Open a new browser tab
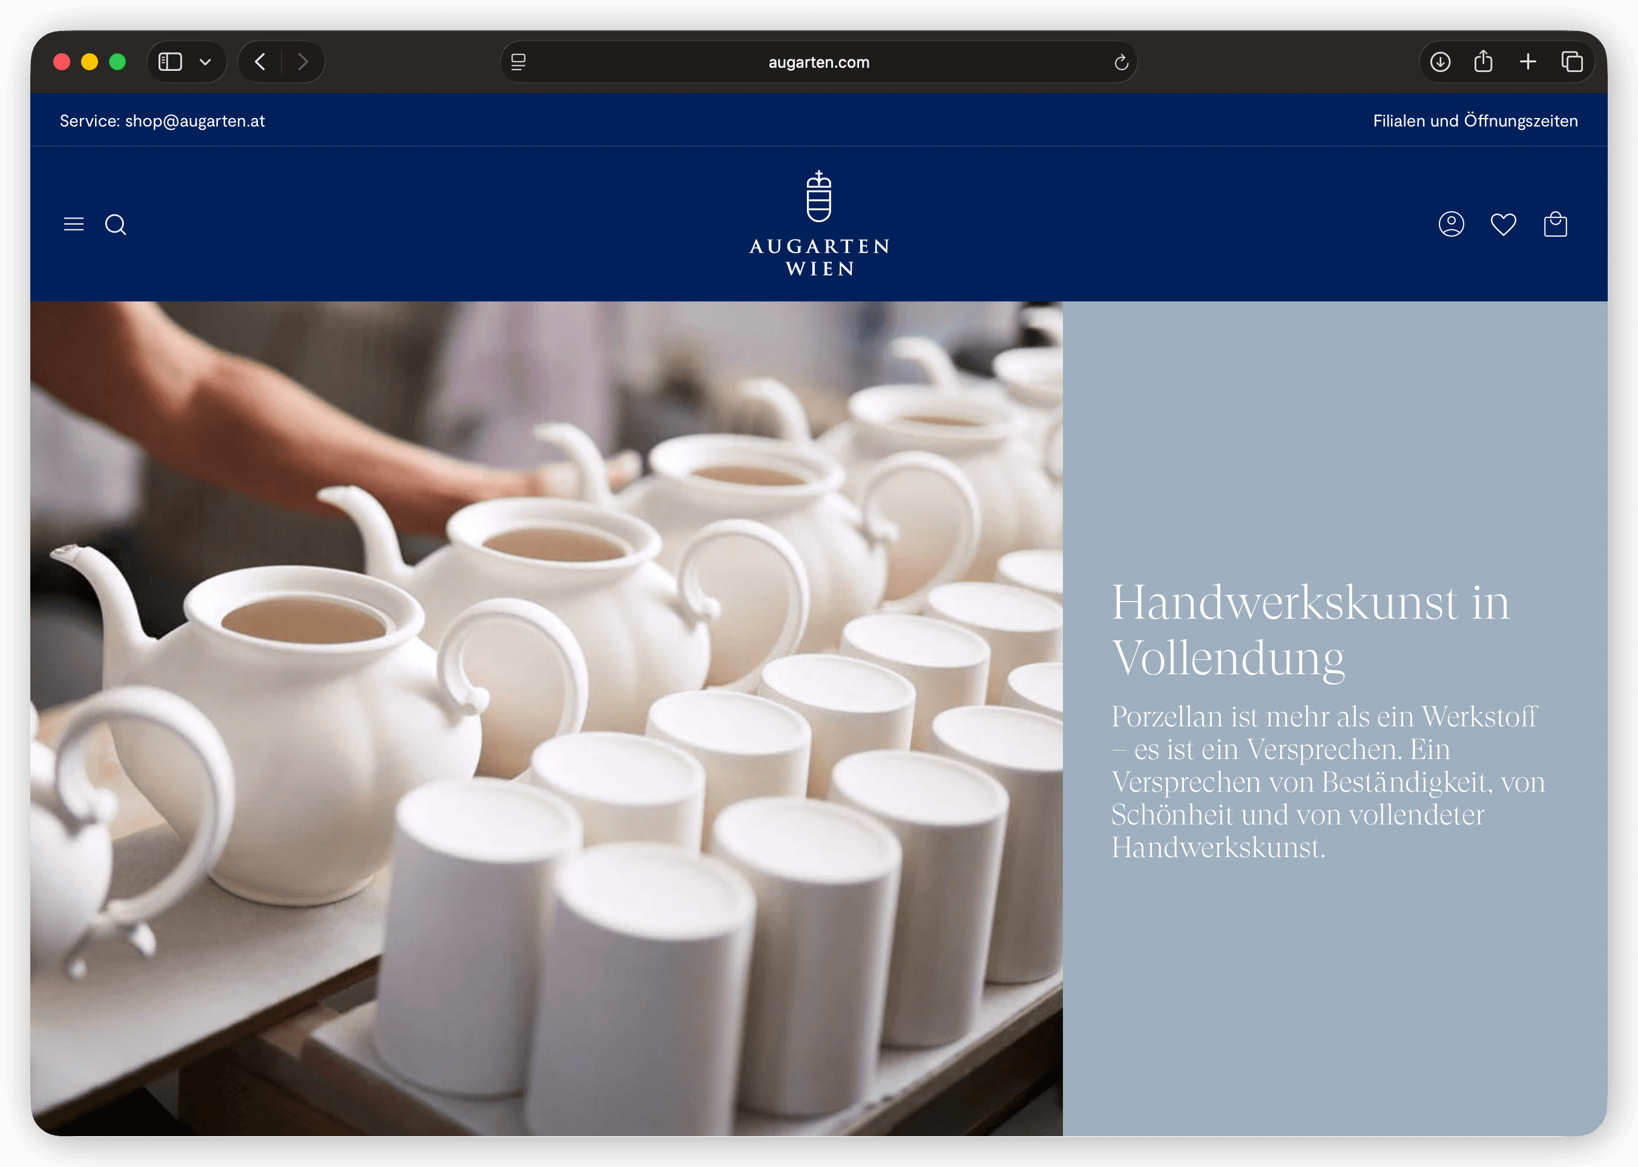 (1528, 62)
